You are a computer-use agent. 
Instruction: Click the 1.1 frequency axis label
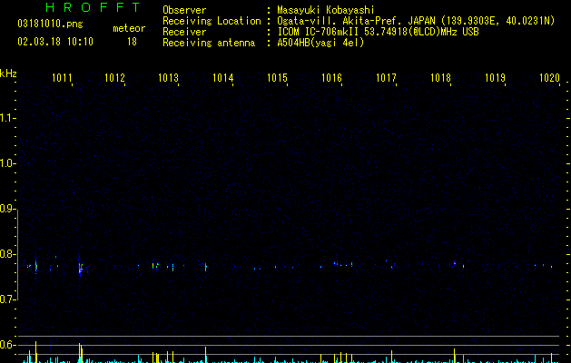(x=7, y=118)
